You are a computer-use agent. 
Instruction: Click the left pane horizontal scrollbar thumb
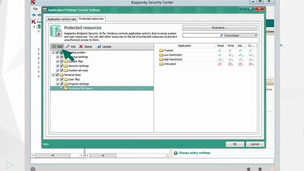coord(53,155)
